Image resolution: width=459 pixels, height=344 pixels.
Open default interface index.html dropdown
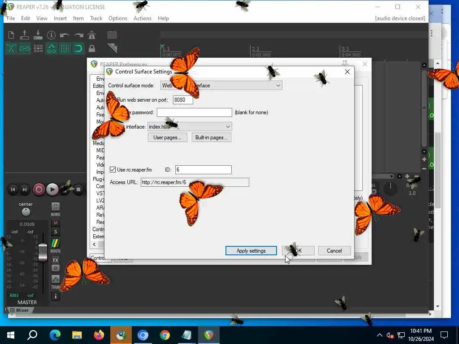pos(190,127)
